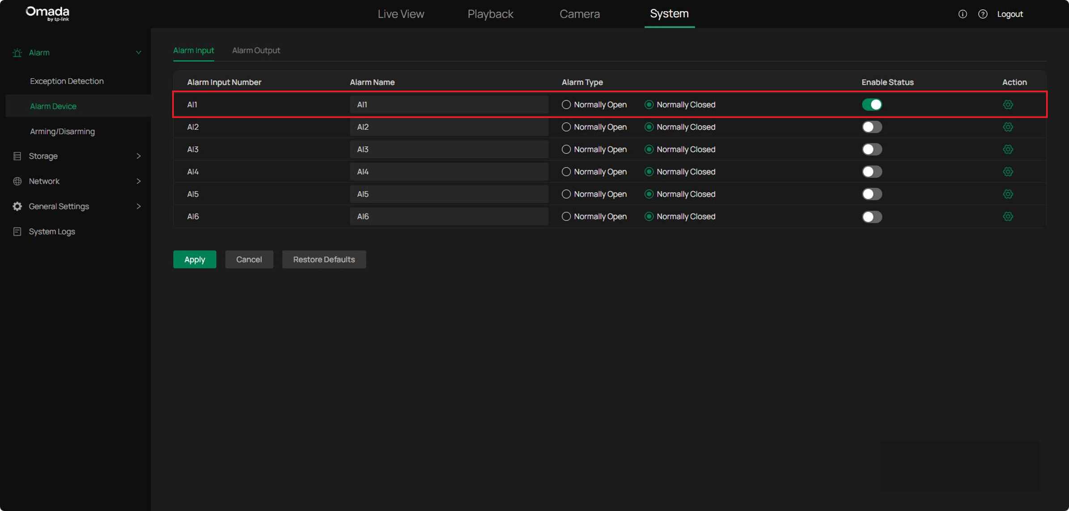The height and width of the screenshot is (511, 1069).
Task: Click the Apply button
Action: pos(195,259)
